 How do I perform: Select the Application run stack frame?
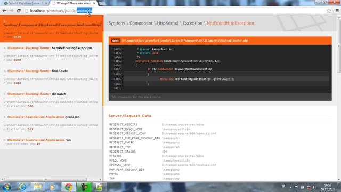pyautogui.click(x=52, y=142)
